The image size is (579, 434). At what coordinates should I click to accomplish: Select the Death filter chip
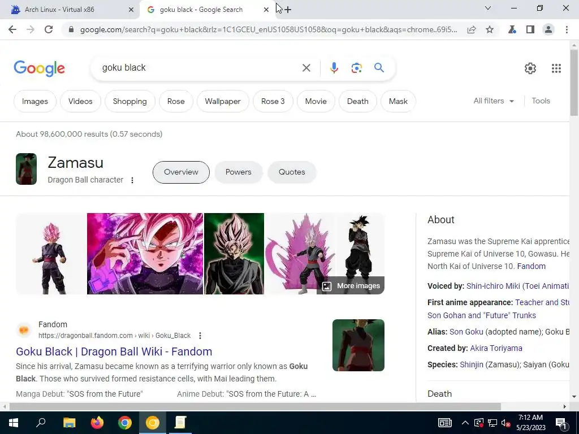point(357,101)
